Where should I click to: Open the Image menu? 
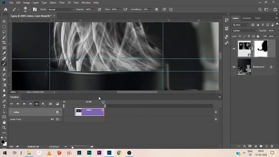click(x=27, y=3)
